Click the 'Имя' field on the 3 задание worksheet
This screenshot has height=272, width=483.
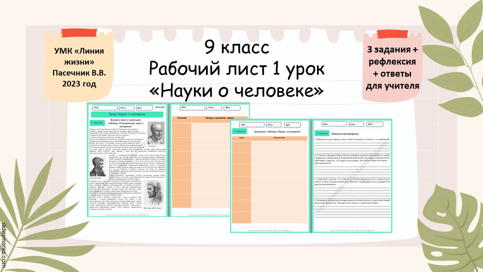pos(334,124)
